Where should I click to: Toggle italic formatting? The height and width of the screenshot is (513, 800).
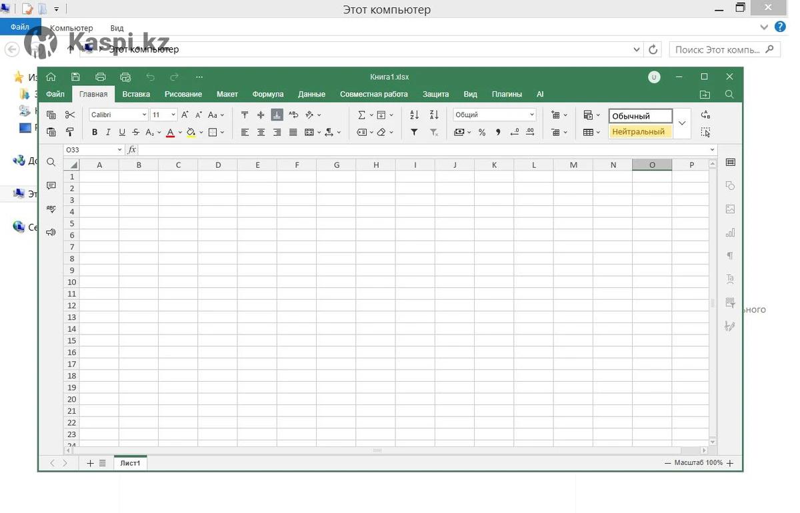[108, 133]
